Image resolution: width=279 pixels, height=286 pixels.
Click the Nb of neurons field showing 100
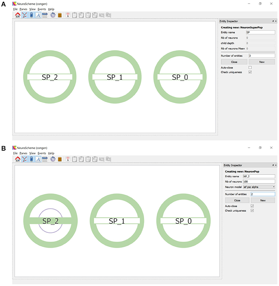tap(259, 181)
